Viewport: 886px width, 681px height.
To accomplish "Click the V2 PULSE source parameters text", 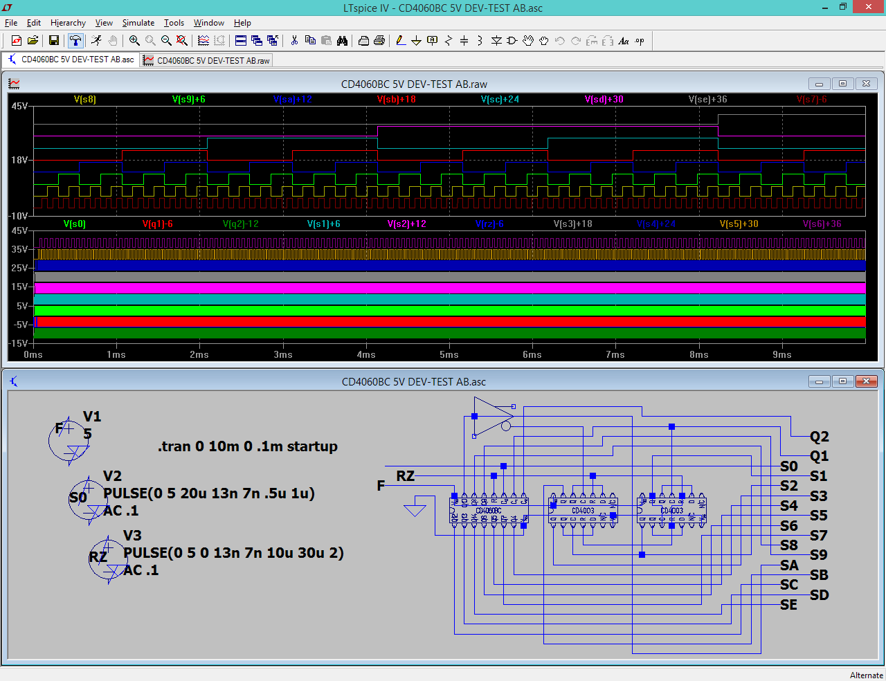I will 208,493.
